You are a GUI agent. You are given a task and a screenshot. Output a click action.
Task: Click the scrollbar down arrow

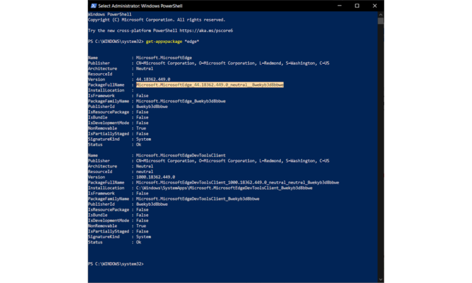(x=381, y=280)
